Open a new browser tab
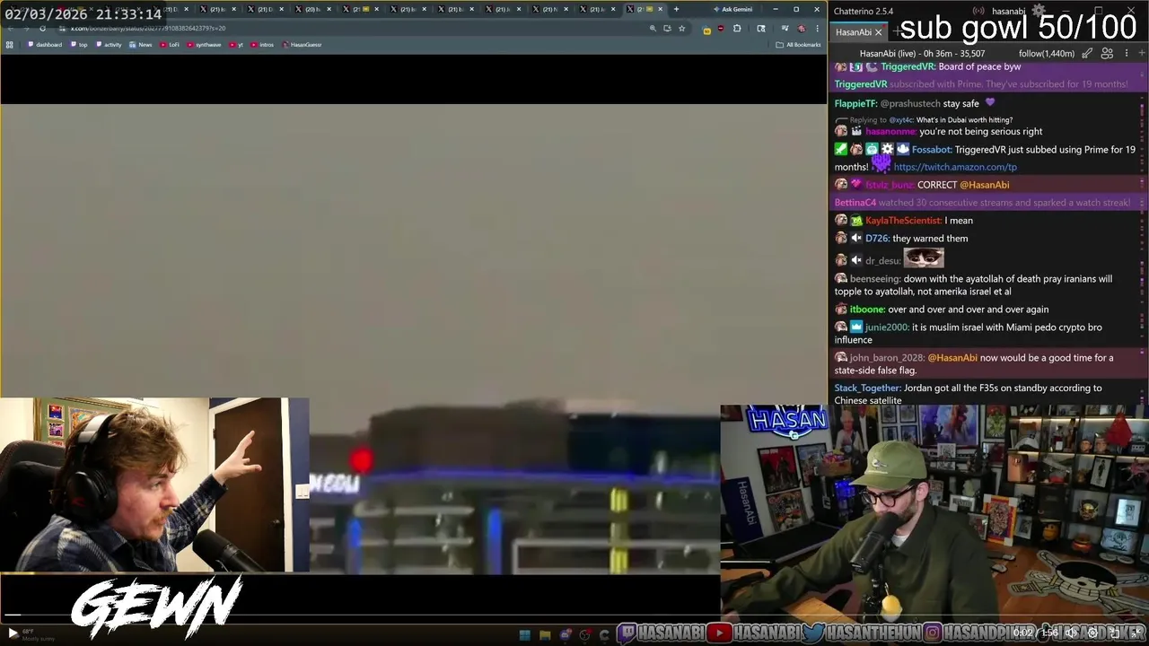 tap(676, 9)
